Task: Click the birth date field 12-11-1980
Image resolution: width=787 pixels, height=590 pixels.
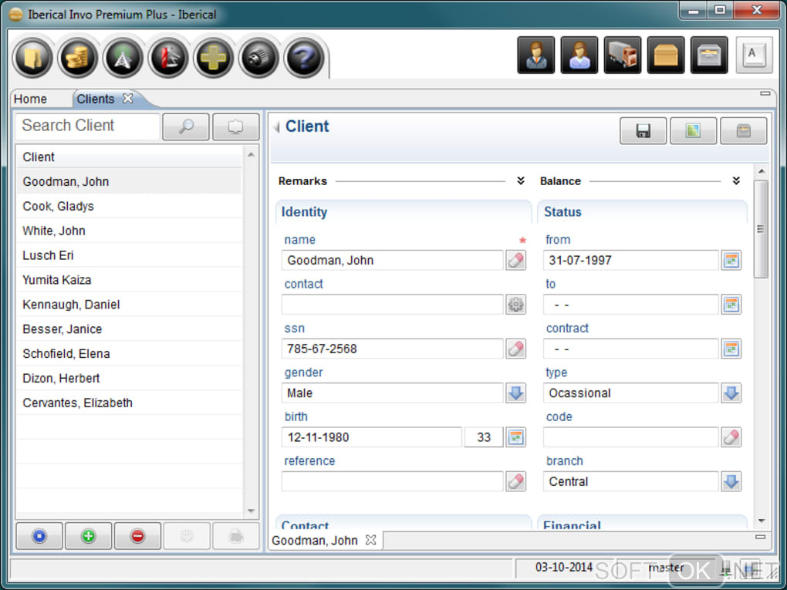Action: tap(371, 437)
